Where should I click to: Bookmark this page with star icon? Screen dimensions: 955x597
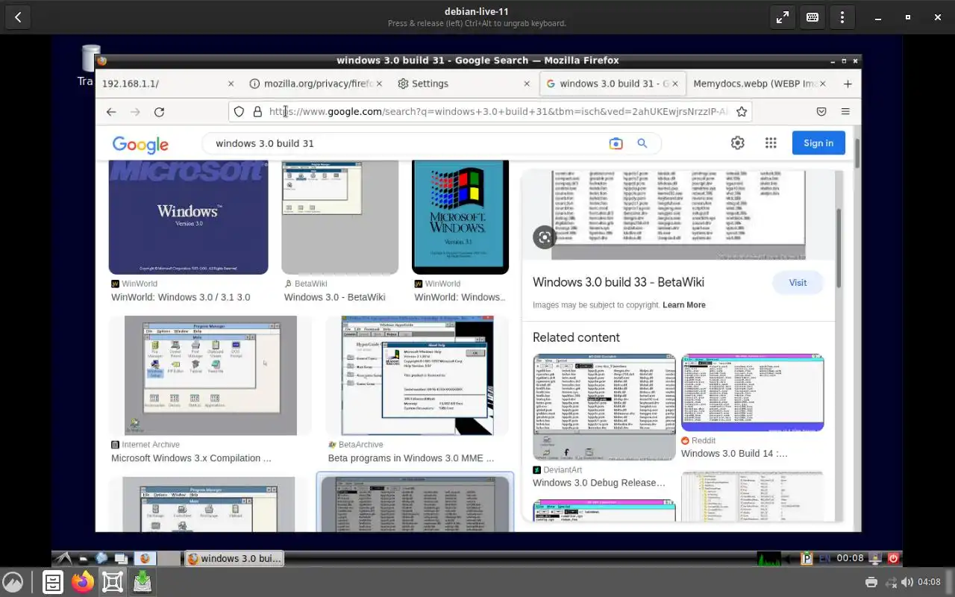742,112
